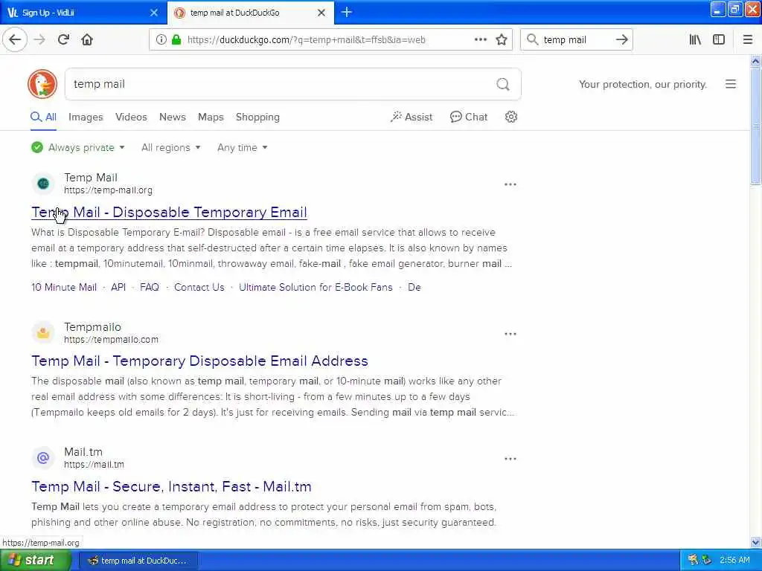Select the All search category

(x=44, y=117)
